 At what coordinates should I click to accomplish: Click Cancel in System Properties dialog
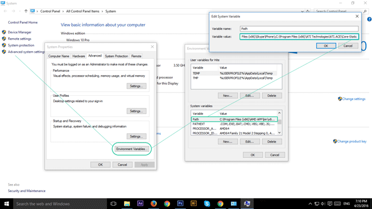(x=123, y=165)
